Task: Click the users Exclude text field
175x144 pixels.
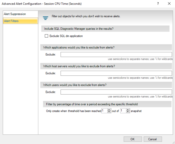Action: (116, 92)
